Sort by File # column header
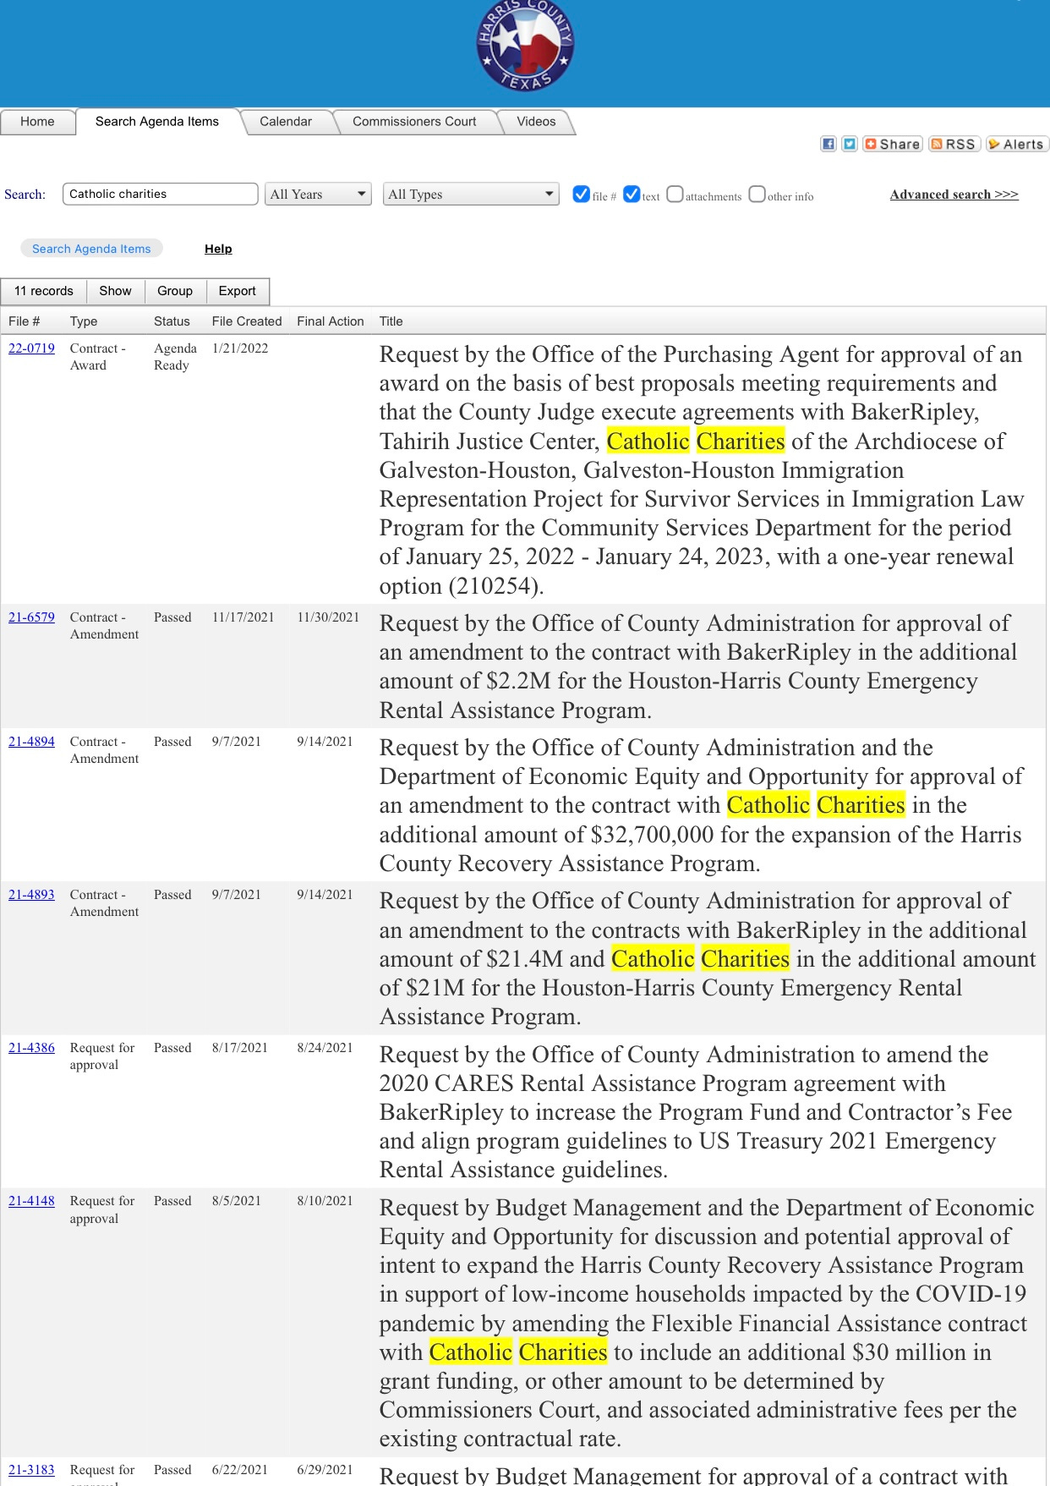1050x1486 pixels. (25, 321)
